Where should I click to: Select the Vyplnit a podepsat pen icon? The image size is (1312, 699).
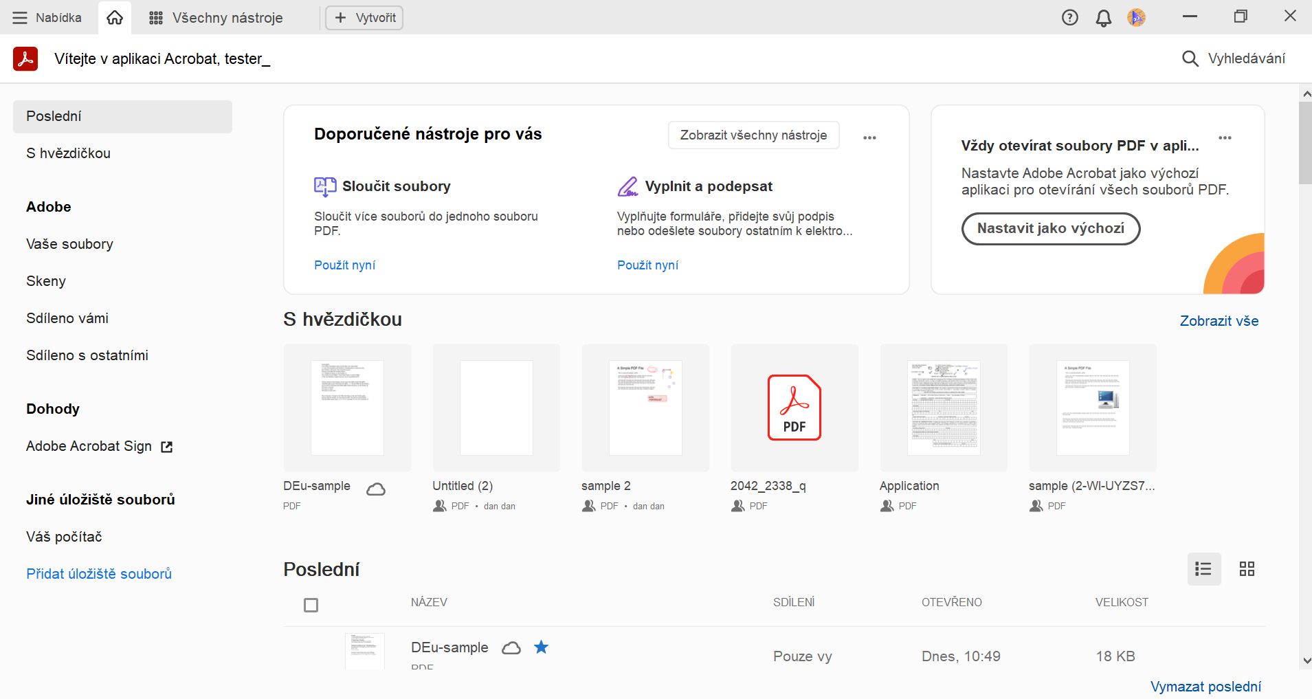coord(627,186)
